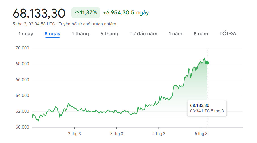Click the green up-arrow percentage badge
257x143 pixels.
pos(86,13)
